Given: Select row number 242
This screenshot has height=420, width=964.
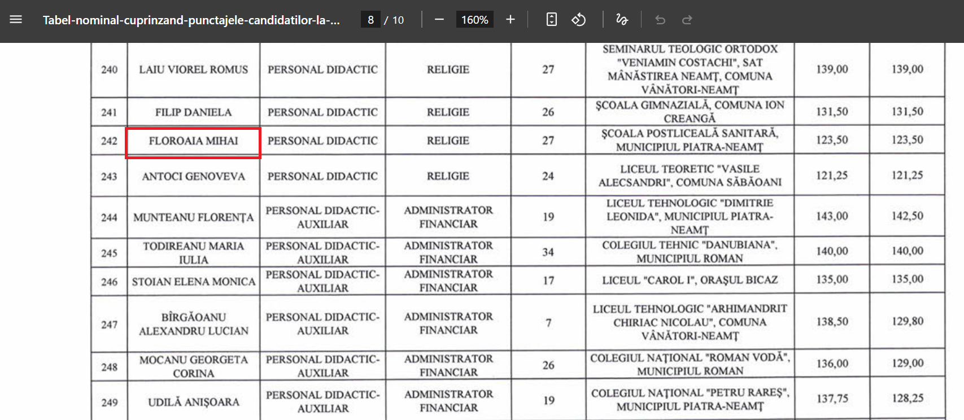Looking at the screenshot, I should coord(109,141).
